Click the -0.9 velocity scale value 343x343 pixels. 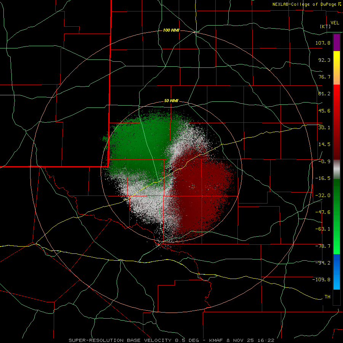coord(324,162)
